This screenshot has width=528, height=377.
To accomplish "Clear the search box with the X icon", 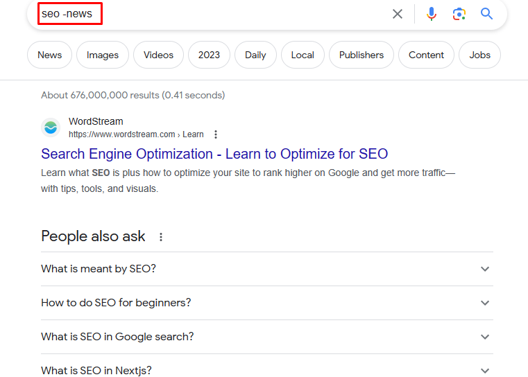I will 398,14.
